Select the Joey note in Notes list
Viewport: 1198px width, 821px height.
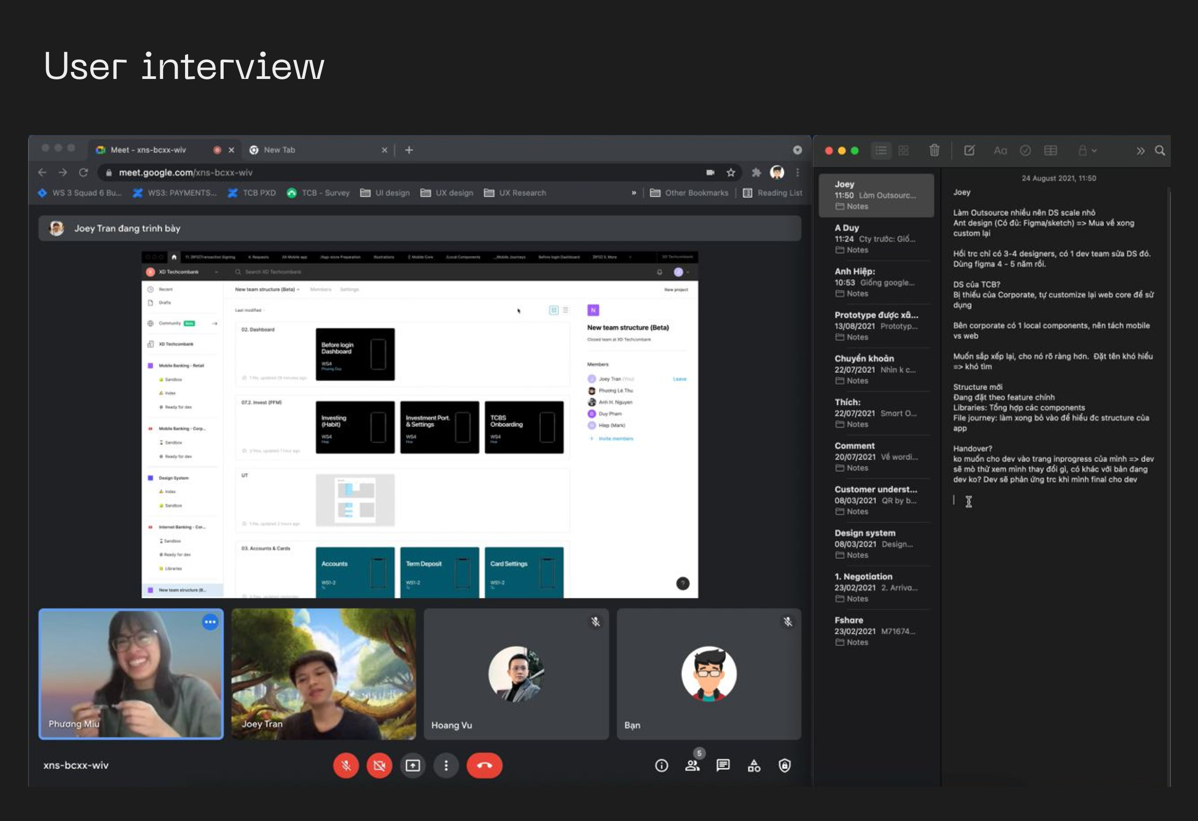click(x=876, y=195)
